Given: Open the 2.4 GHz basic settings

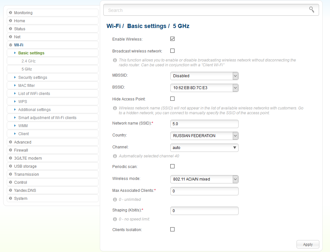Looking at the screenshot, I should tap(29, 61).
